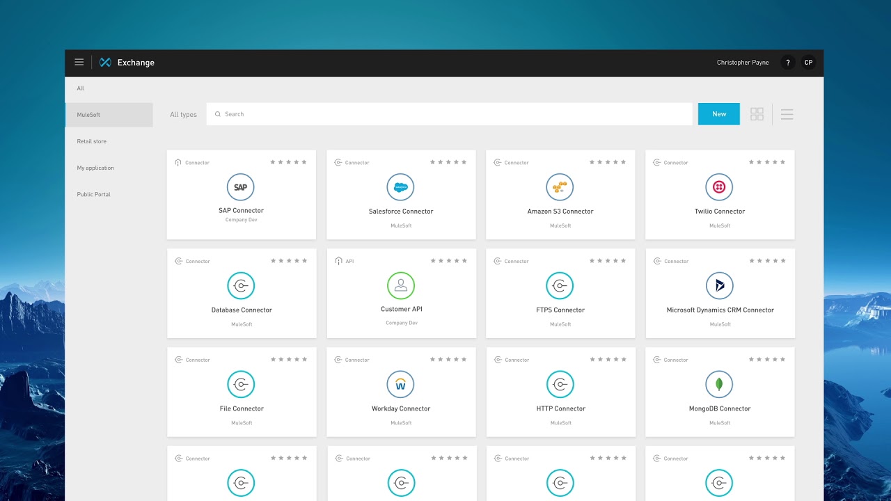Click Connector type label on SAP card
Screen dimensions: 891x501
[x=197, y=163]
